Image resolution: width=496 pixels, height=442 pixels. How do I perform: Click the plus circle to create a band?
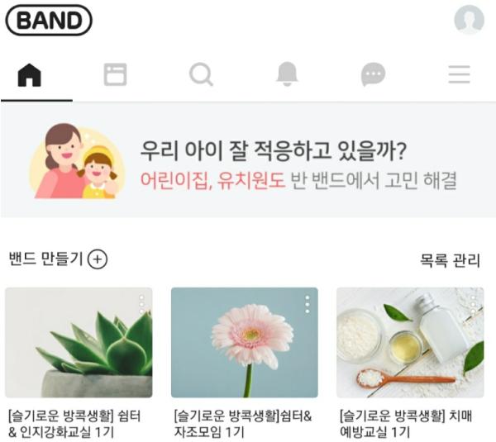point(98,259)
